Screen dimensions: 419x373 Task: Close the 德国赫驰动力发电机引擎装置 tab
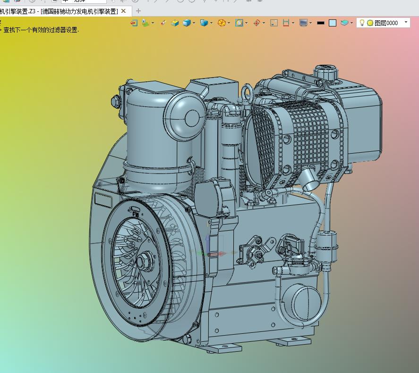(x=124, y=11)
